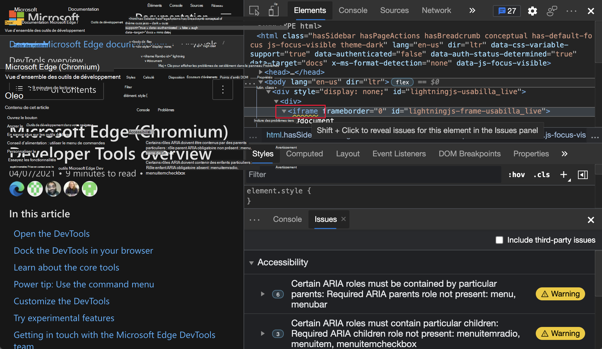Select the Computed tab
The height and width of the screenshot is (349, 602).
(305, 154)
